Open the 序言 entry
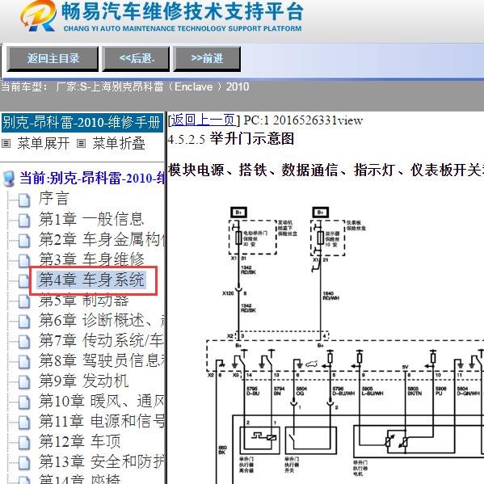Image resolution: width=484 pixels, height=484 pixels. pos(53,199)
